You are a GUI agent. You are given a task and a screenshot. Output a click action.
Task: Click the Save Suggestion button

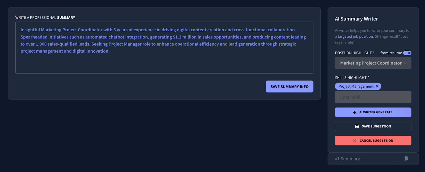pyautogui.click(x=373, y=126)
